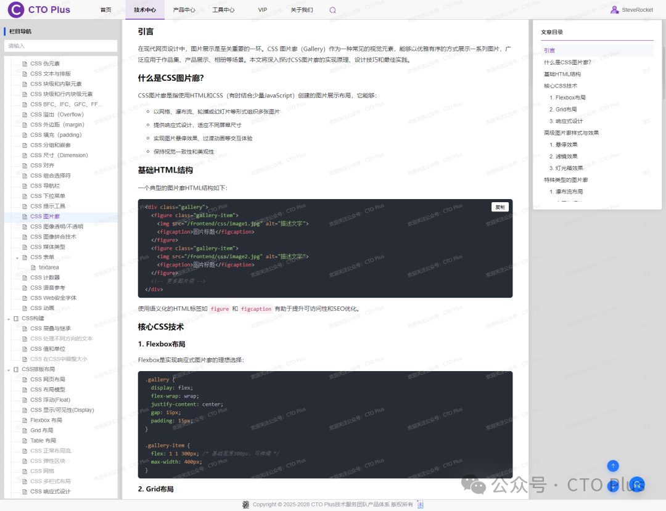The width and height of the screenshot is (666, 511).
Task: Click the SteveRocket user avatar icon
Action: (614, 10)
